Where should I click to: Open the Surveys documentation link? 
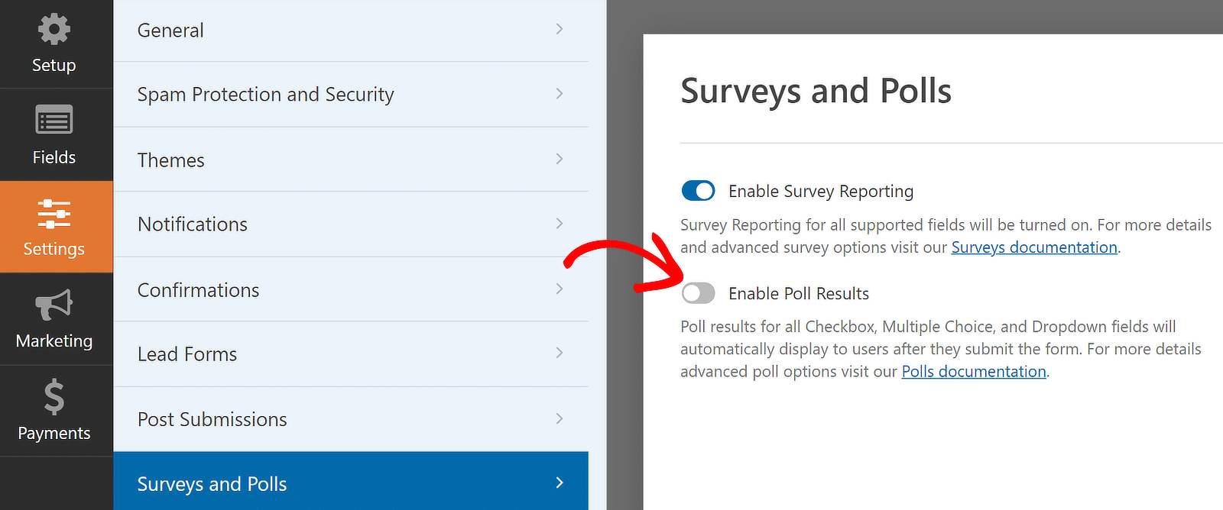point(1033,247)
